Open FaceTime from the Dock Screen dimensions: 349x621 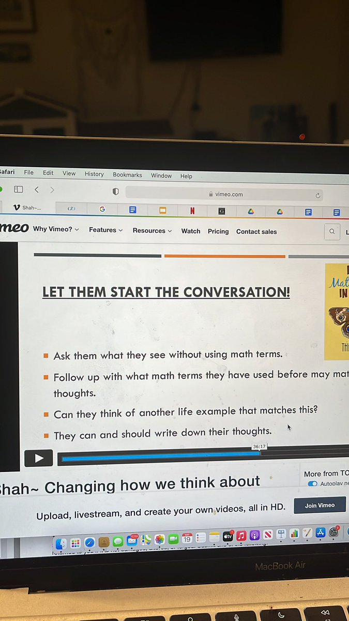click(173, 539)
